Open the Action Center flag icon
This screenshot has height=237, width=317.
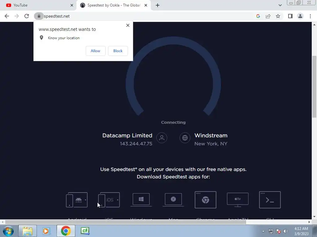point(278,231)
